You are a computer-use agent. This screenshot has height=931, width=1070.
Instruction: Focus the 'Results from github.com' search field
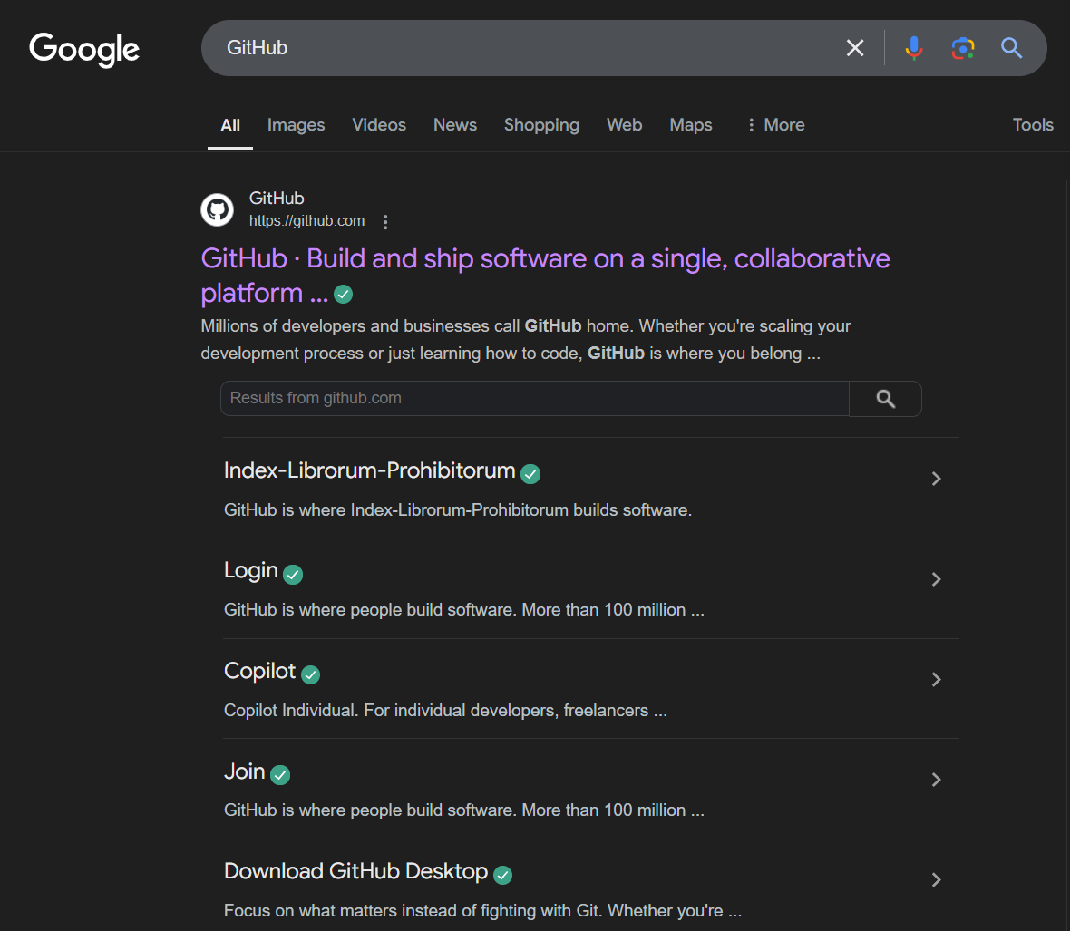[x=534, y=398]
